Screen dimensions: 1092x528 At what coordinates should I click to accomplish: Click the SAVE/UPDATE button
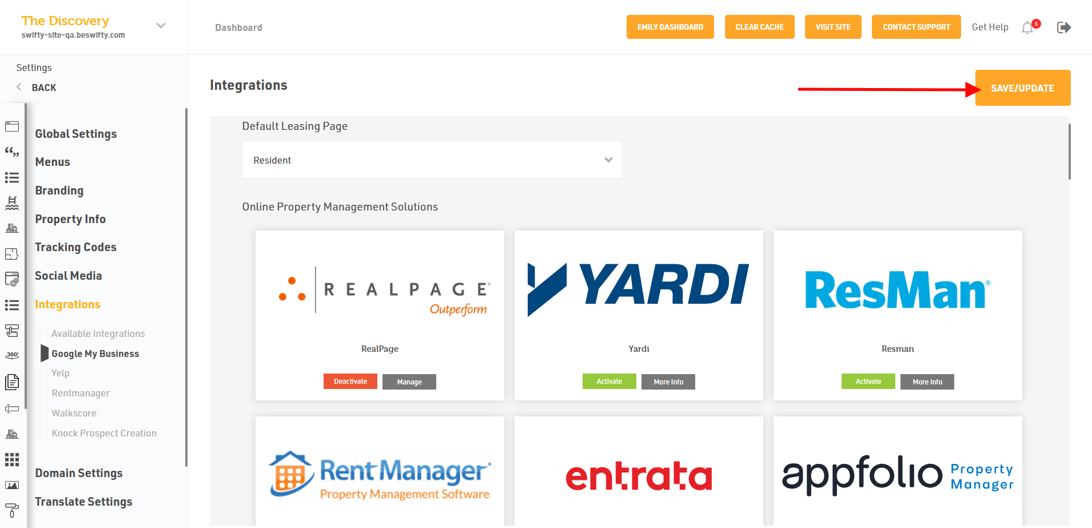[x=1022, y=88]
